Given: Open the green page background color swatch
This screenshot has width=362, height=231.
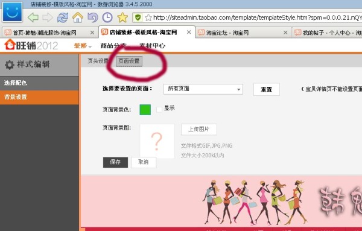Looking at the screenshot, I should tap(145, 110).
